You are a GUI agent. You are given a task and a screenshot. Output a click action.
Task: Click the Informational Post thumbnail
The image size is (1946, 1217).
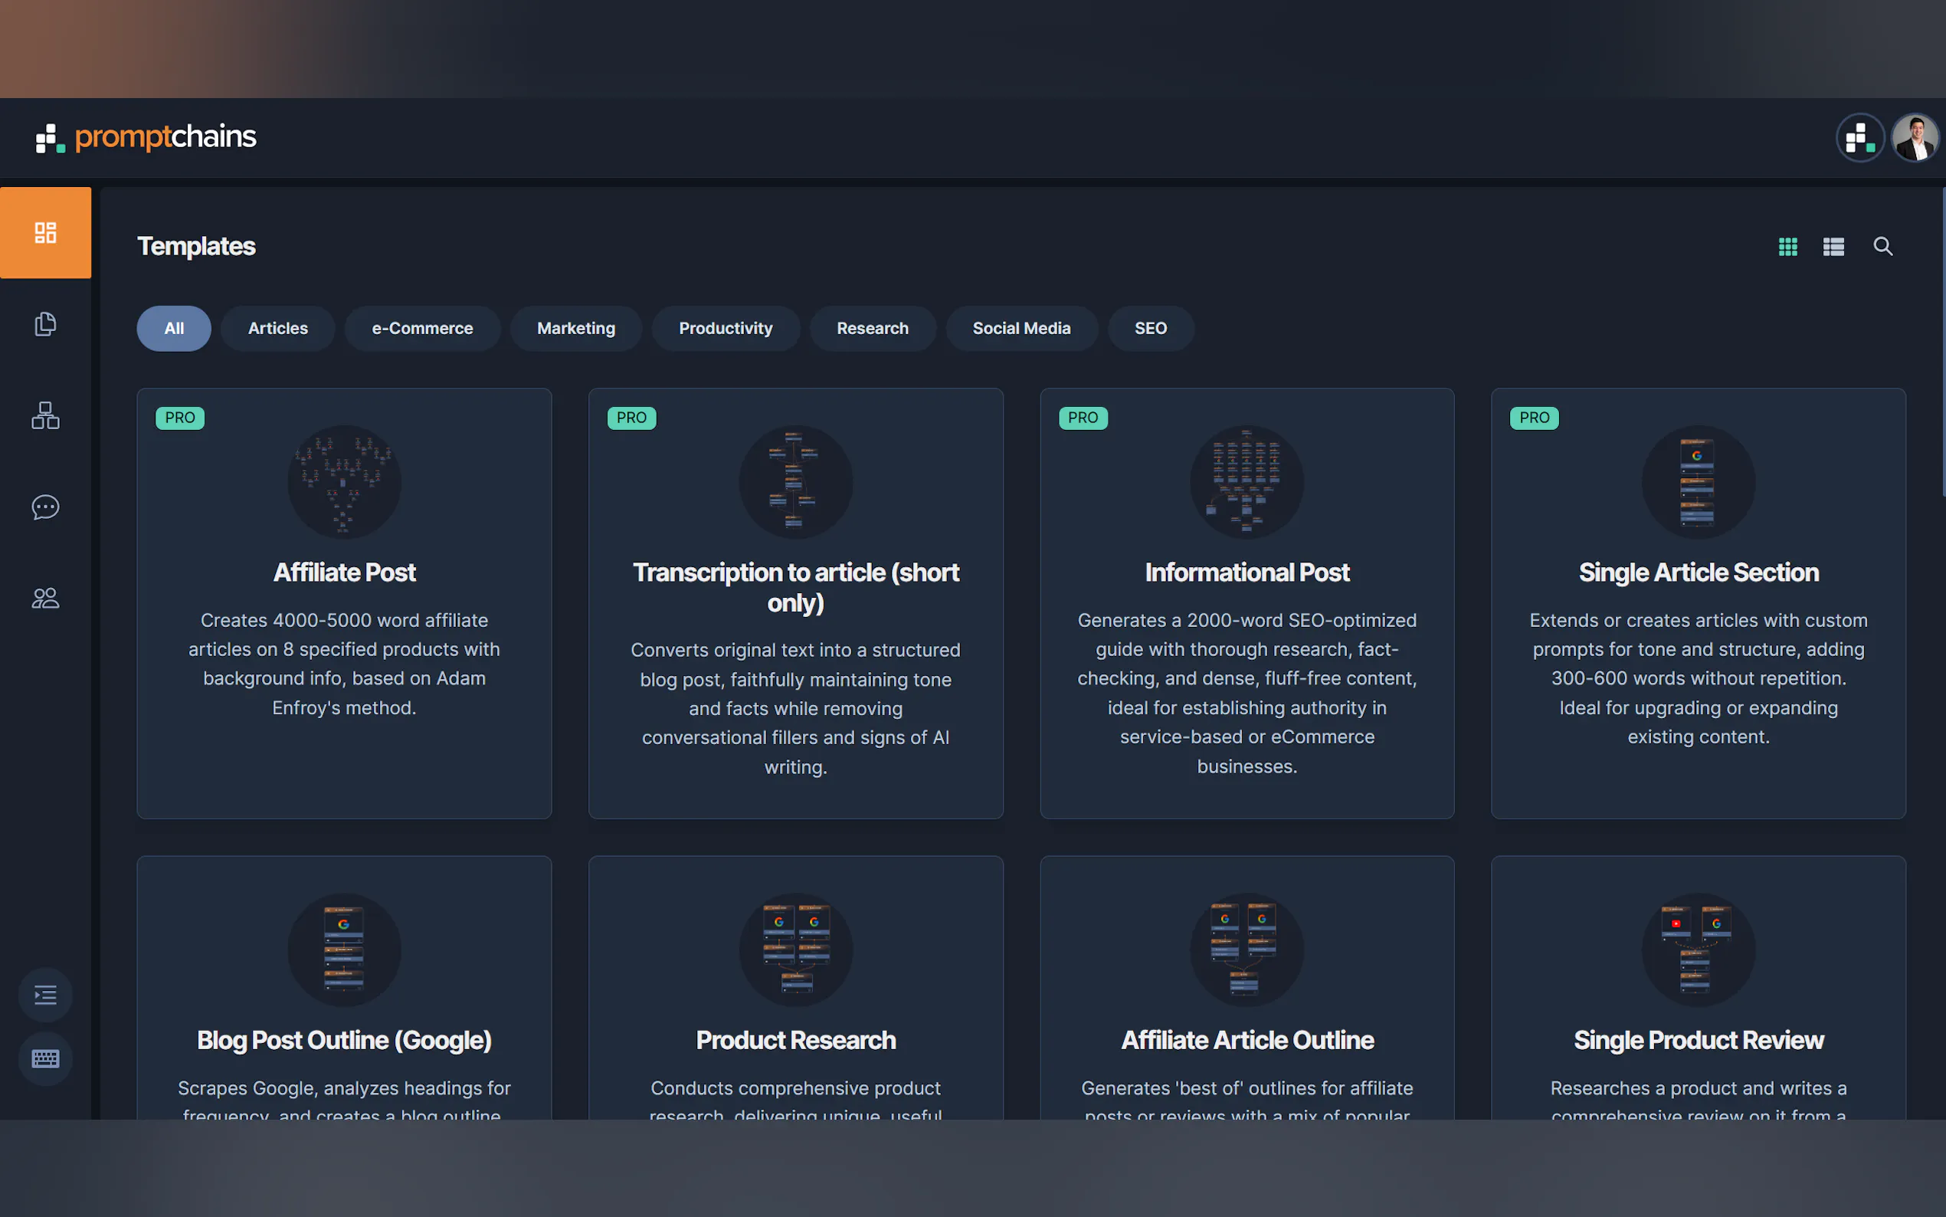(1246, 481)
